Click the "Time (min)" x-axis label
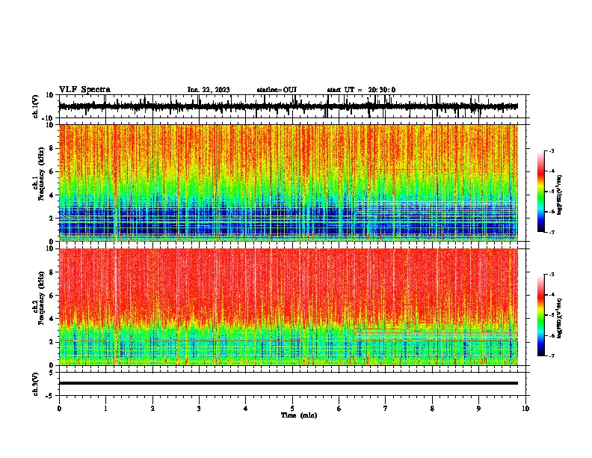Image resolution: width=592 pixels, height=458 pixels. [299, 415]
